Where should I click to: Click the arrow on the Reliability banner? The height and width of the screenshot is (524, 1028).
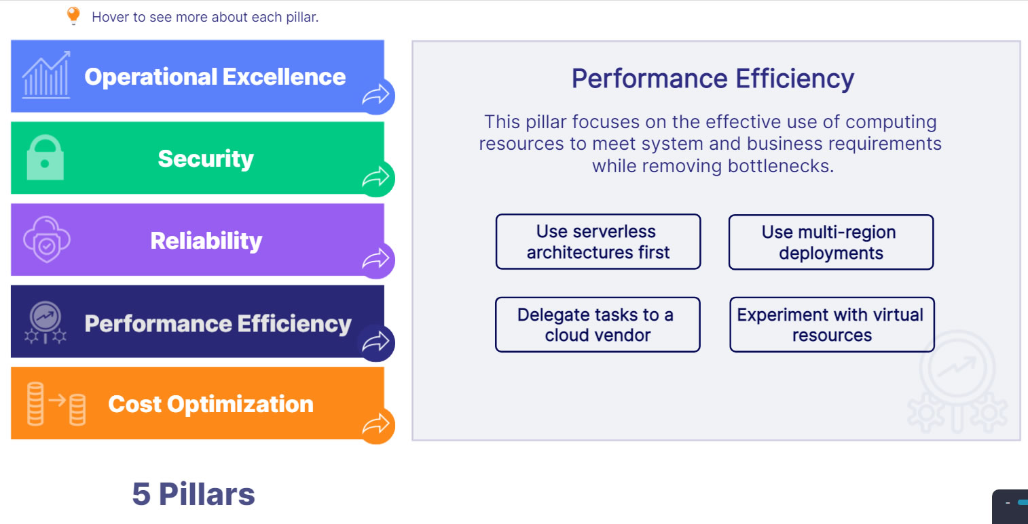(375, 260)
